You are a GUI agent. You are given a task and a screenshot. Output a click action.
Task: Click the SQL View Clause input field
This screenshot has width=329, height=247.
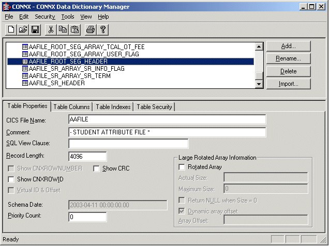tap(128, 144)
